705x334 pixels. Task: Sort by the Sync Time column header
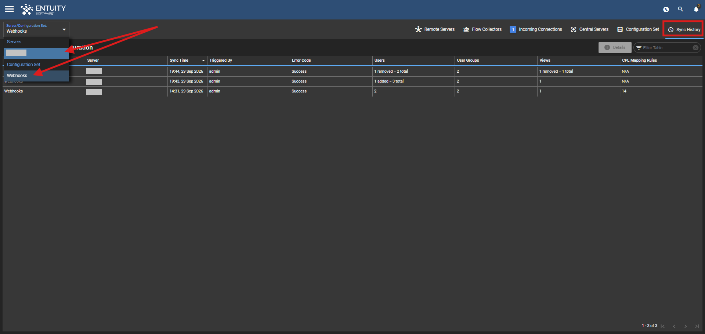pyautogui.click(x=187, y=60)
